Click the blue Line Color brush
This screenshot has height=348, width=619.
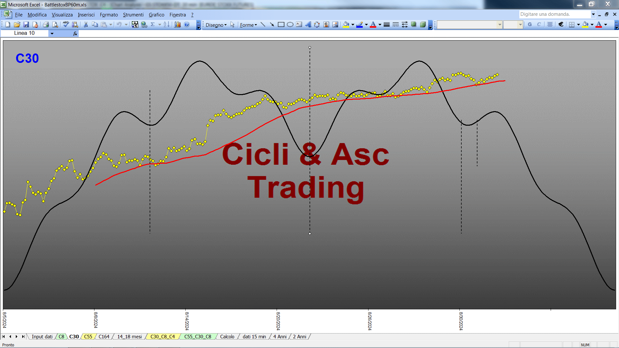click(x=359, y=25)
